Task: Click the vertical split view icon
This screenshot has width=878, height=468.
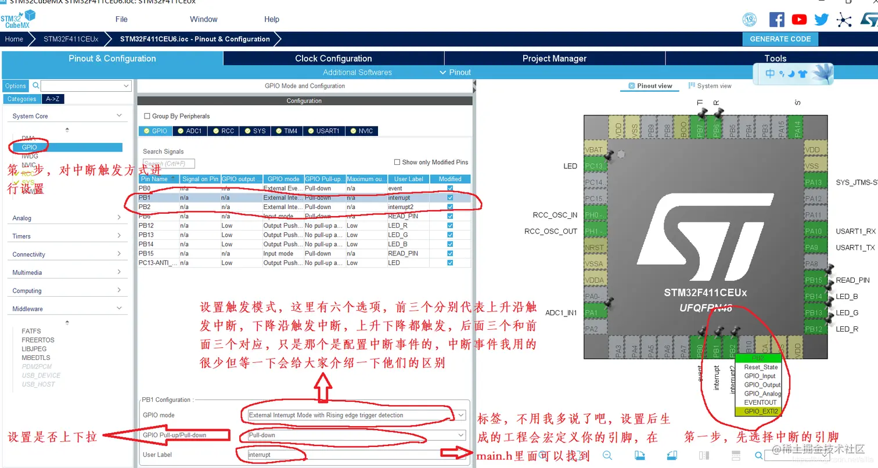Action: [704, 455]
